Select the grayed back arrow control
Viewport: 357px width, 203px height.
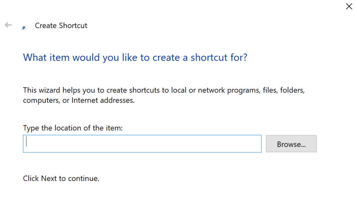(x=8, y=25)
